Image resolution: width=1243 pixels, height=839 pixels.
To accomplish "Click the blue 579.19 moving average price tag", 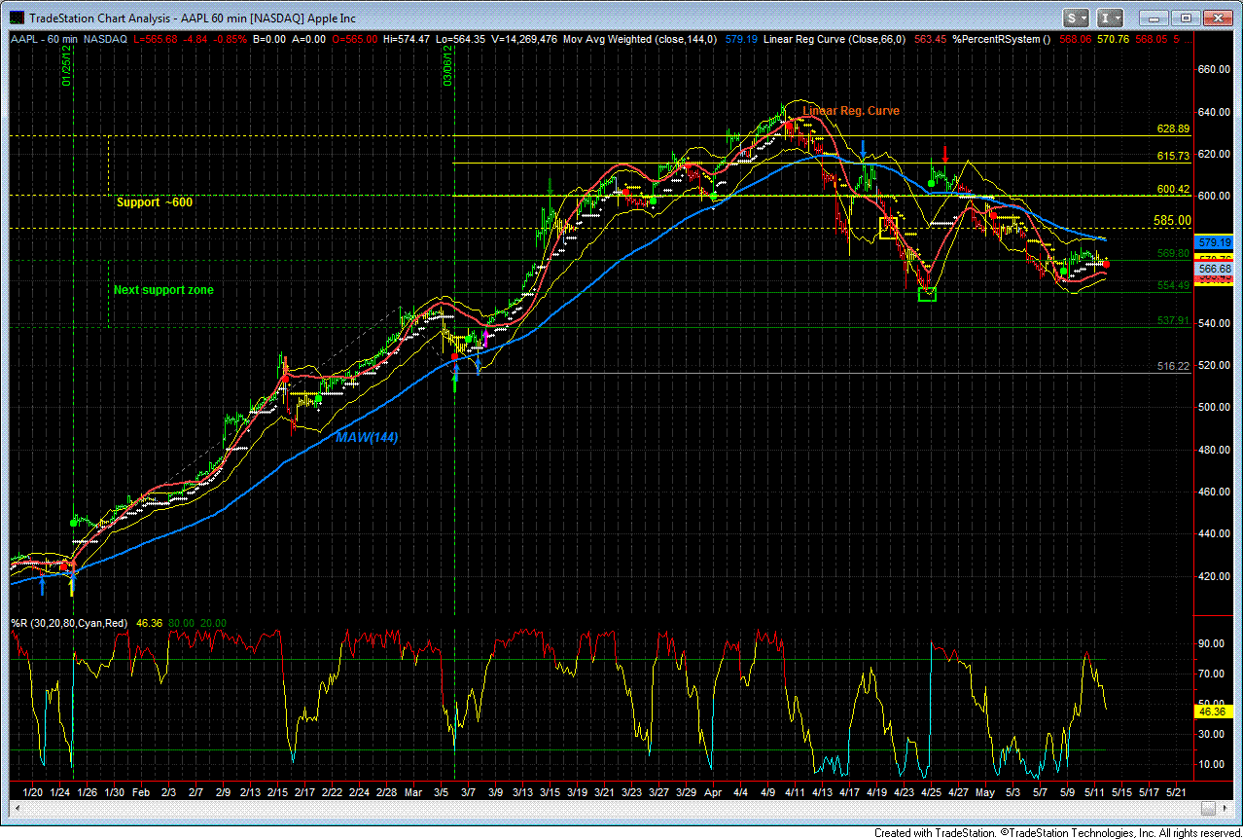I will click(1216, 241).
